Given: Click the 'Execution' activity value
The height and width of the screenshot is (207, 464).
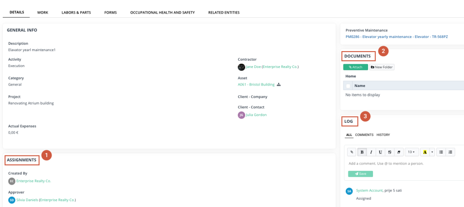Looking at the screenshot, I should [16, 66].
